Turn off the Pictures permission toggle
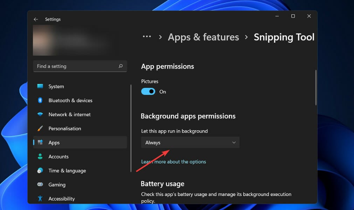Viewport: 354px width, 210px height. point(148,91)
